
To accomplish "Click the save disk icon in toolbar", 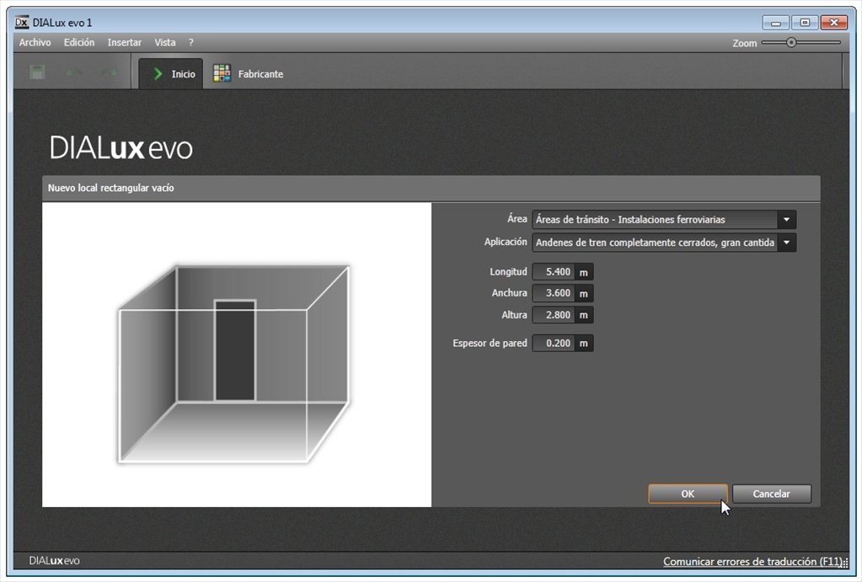I will (x=37, y=72).
